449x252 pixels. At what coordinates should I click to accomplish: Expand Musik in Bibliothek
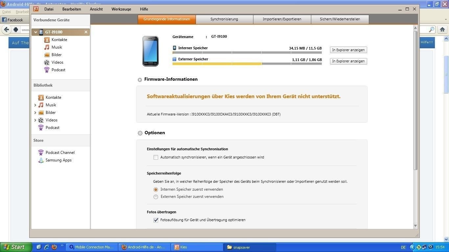tap(35, 105)
